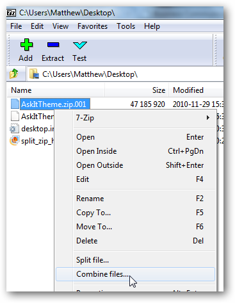Open the Tools menu

126,26
